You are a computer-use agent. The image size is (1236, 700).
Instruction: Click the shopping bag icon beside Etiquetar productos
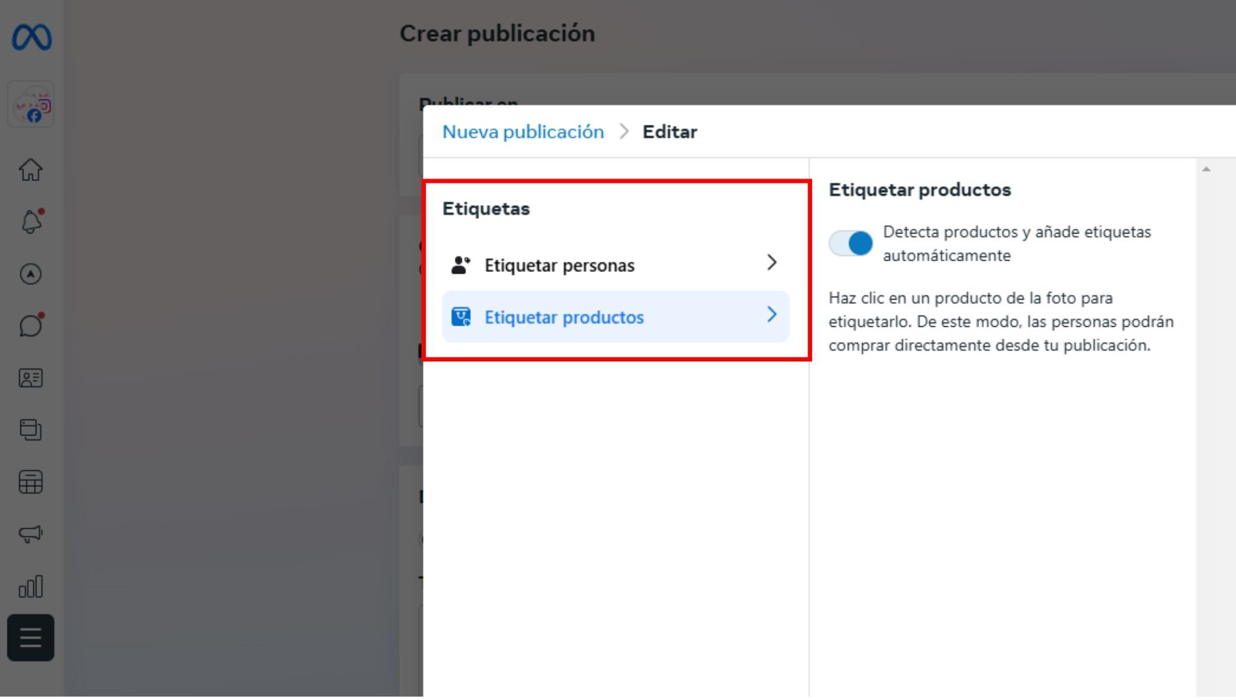pyautogui.click(x=461, y=317)
